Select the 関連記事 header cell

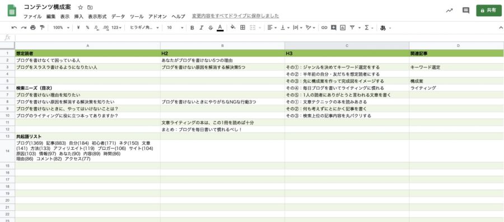tap(456, 53)
